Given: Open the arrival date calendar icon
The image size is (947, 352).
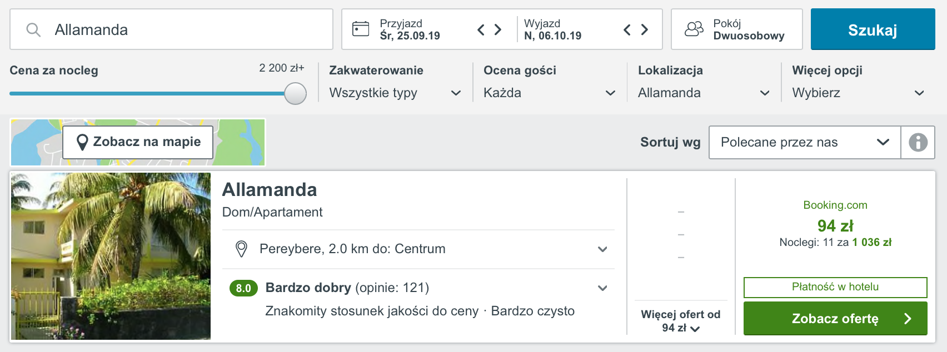Looking at the screenshot, I should tap(361, 29).
